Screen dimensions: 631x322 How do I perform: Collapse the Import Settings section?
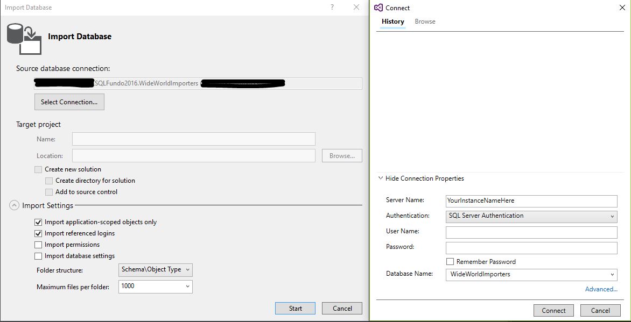click(14, 205)
